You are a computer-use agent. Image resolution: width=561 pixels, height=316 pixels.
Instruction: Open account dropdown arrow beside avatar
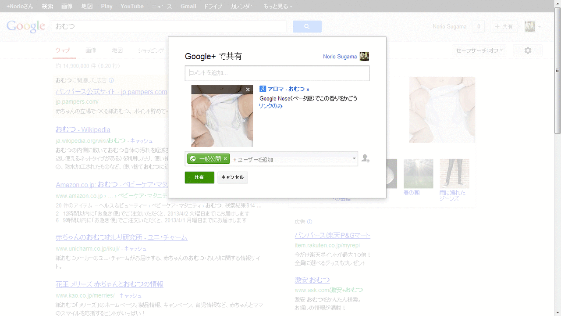coord(540,27)
